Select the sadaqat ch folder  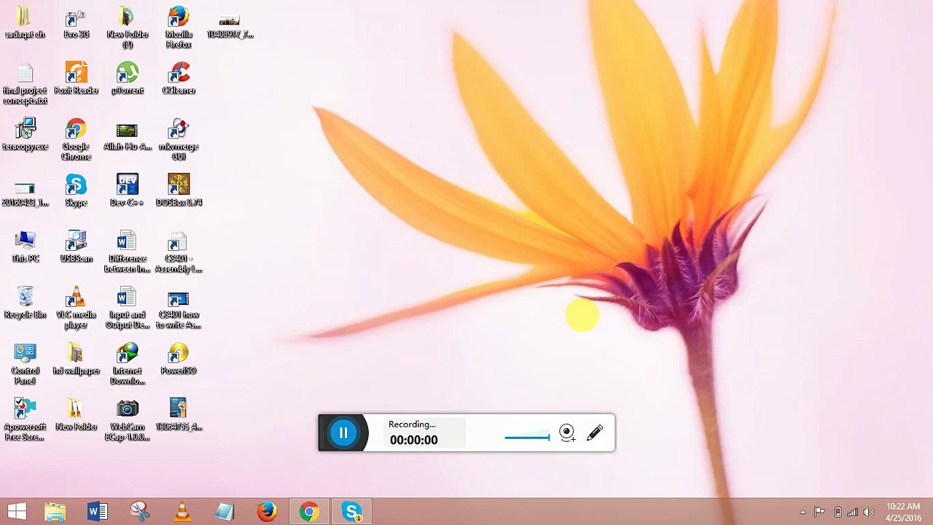coord(25,23)
